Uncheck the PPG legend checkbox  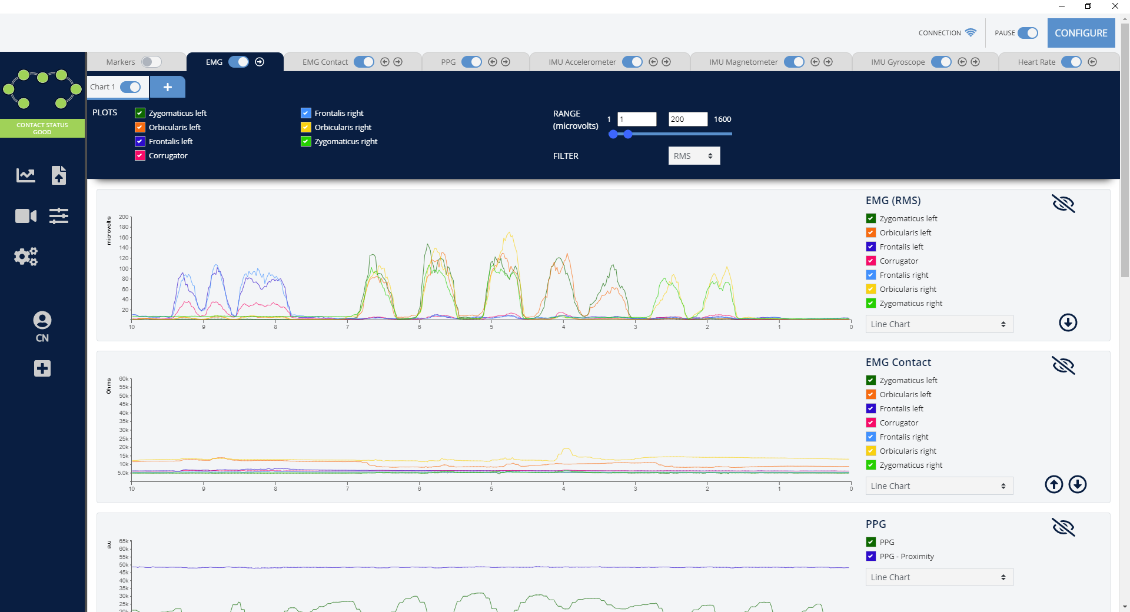pyautogui.click(x=871, y=542)
